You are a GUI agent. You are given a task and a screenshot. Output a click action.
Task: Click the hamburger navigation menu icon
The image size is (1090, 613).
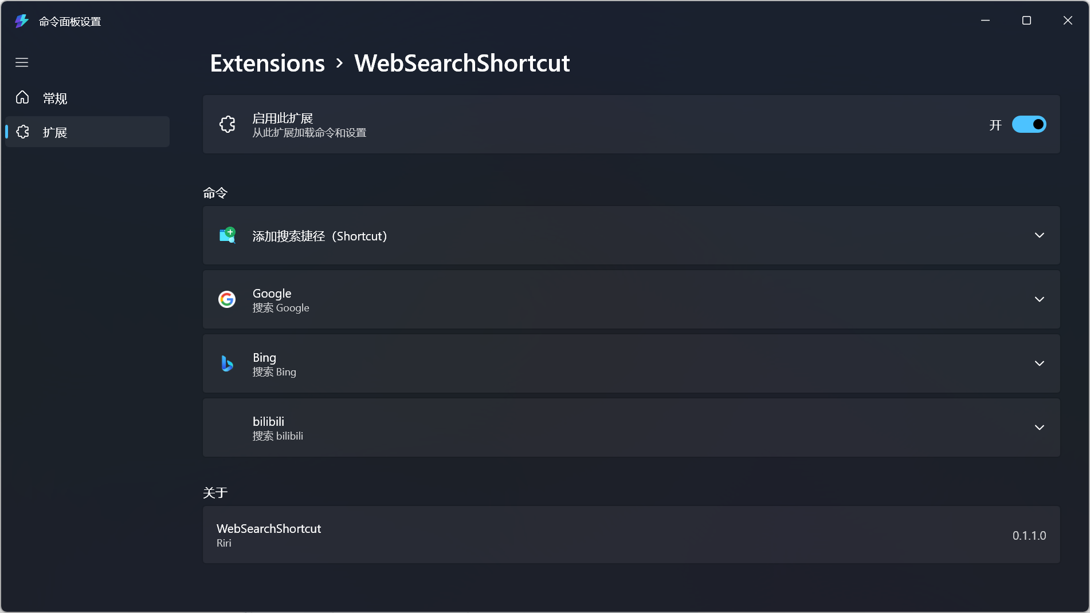point(22,62)
